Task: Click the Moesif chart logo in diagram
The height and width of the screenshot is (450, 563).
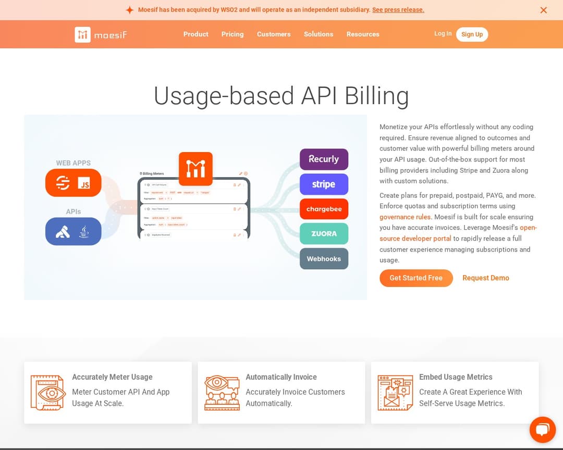Action: (x=195, y=169)
